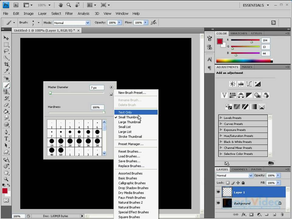
Task: Choose Text Only from the brush menu
Action: click(x=125, y=112)
